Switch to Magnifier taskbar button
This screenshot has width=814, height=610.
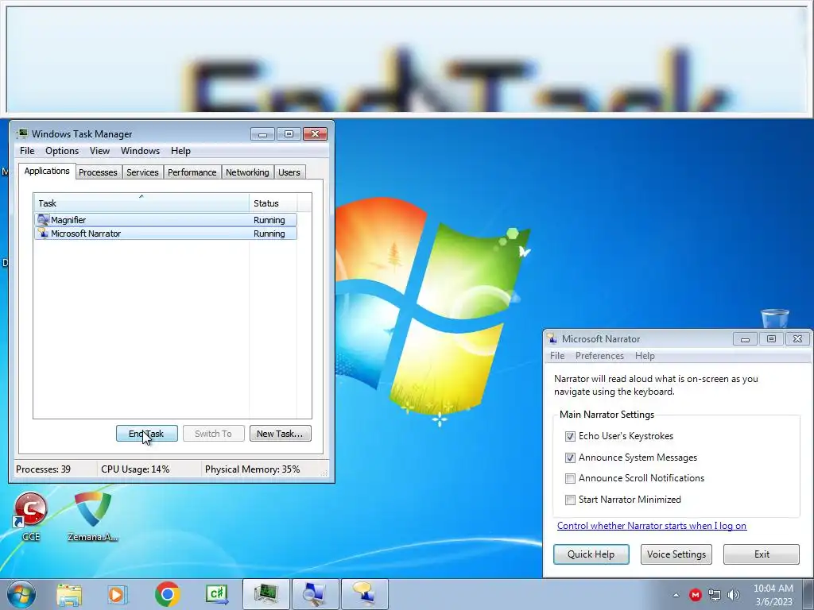315,594
